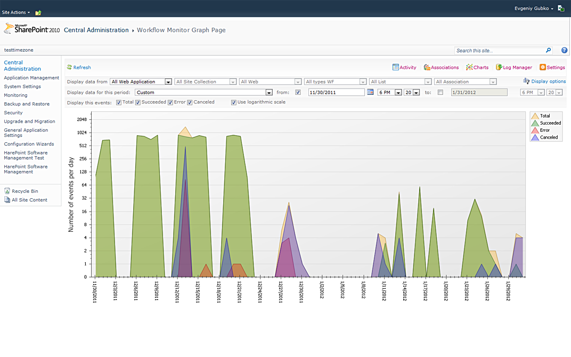Open the calendar date picker icon
Screen dimensions: 571x357
click(370, 92)
